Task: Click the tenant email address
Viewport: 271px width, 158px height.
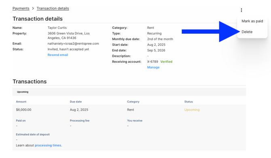Action: (73, 44)
